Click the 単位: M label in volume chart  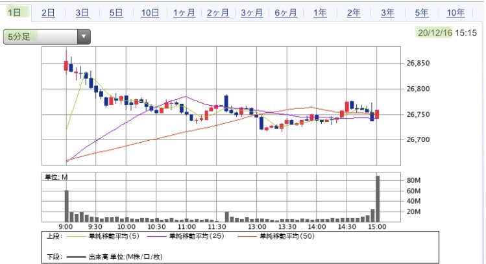[56, 177]
